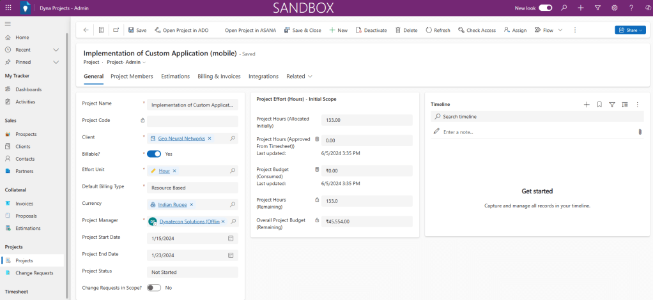Expand the Related tab dropdown
Viewport: 653px width, 300px height.
[x=299, y=77]
